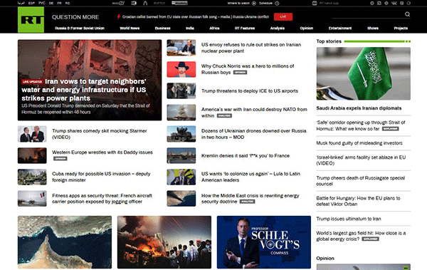This screenshot has height=270, width=427.
Task: Click the green RT logo
Action: click(x=31, y=20)
